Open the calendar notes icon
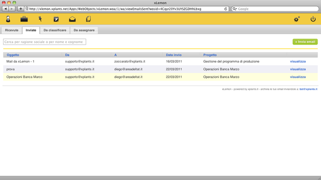Viewport: 321px width, 180px height. [56, 19]
